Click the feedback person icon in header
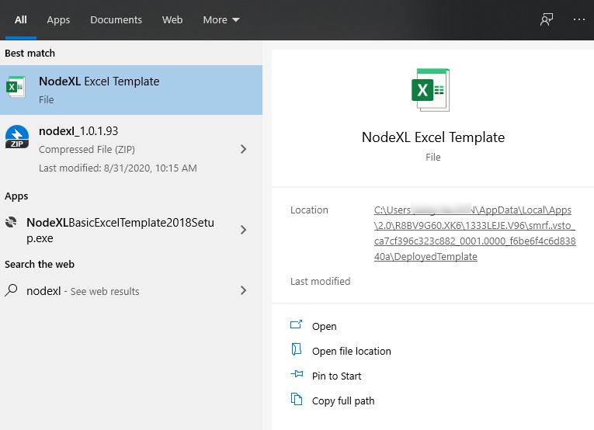The height and width of the screenshot is (430, 594). coord(547,19)
